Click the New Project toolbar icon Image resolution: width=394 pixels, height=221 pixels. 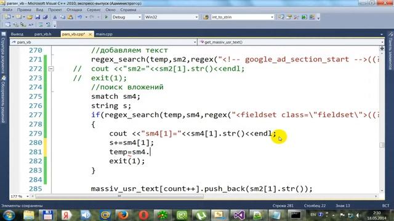coord(7,17)
